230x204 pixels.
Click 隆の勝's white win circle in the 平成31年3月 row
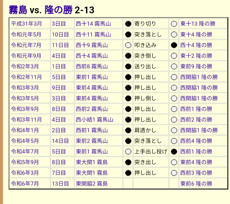click(174, 24)
